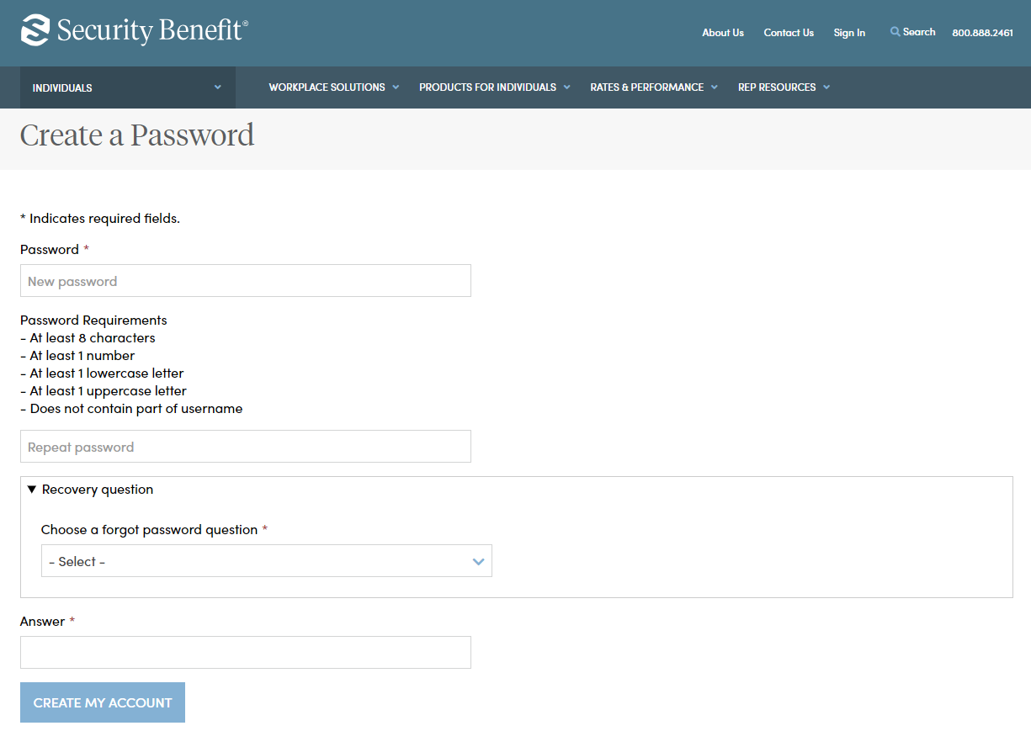The width and height of the screenshot is (1031, 747).
Task: Click the Security Benefit logo
Action: 135,30
